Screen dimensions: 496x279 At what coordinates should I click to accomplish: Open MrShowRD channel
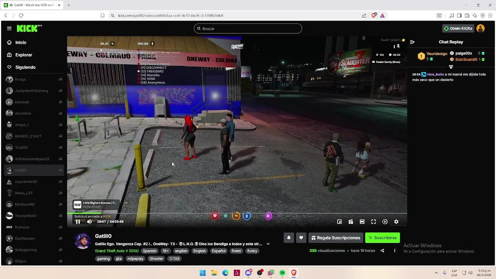click(x=34, y=204)
